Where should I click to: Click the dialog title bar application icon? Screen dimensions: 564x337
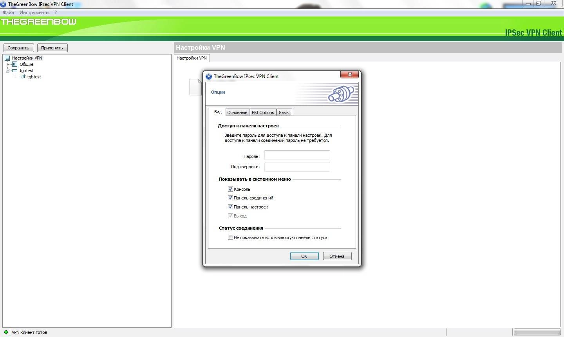(x=209, y=76)
